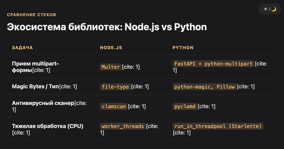Click the Тяжелая обработка (CPU) row label
284x149 pixels.
[x=47, y=126]
